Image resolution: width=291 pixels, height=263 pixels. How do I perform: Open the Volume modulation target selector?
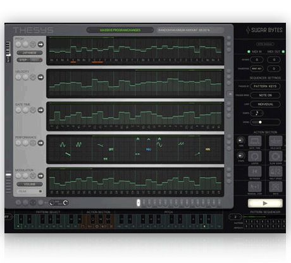pos(30,185)
